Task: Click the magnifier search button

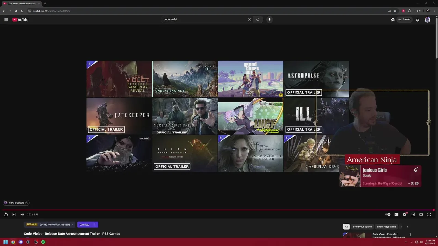Action: point(258,19)
